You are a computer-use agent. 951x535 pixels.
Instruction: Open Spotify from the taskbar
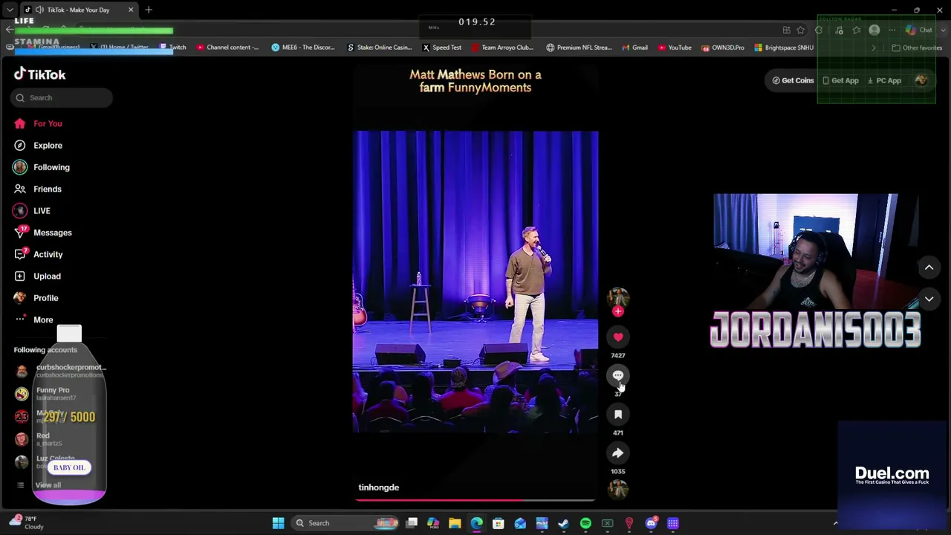click(585, 523)
